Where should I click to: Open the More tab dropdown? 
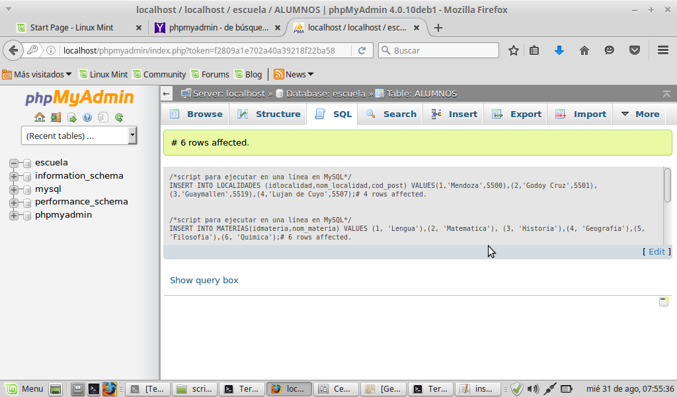(639, 114)
